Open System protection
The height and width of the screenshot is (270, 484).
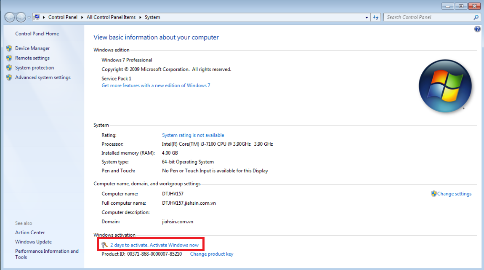[35, 68]
